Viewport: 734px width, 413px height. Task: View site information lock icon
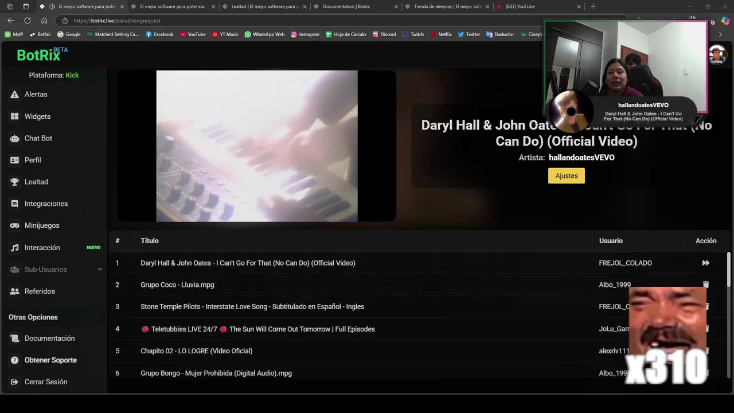(x=65, y=21)
